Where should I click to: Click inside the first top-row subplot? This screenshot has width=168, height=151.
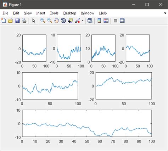(x=34, y=48)
